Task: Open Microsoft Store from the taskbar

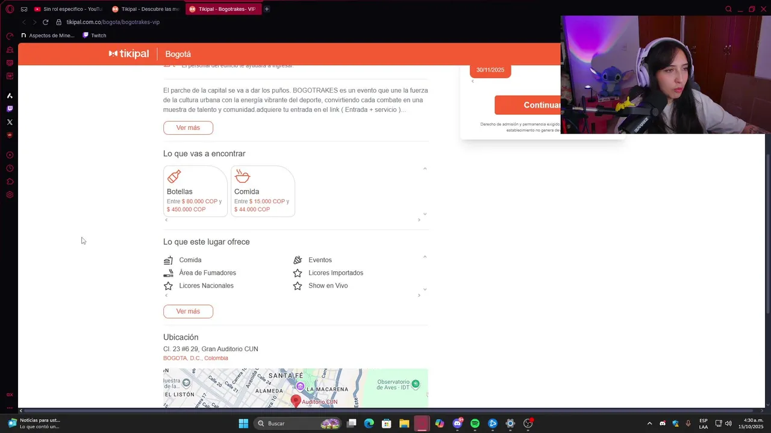Action: [387, 423]
